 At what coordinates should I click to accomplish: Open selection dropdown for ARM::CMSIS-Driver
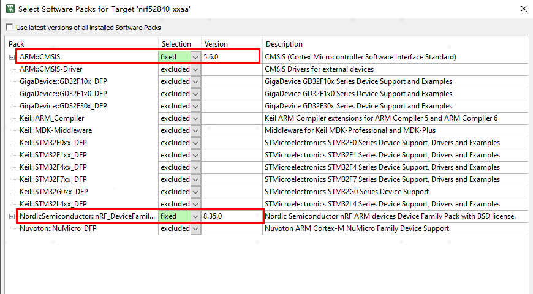[195, 69]
